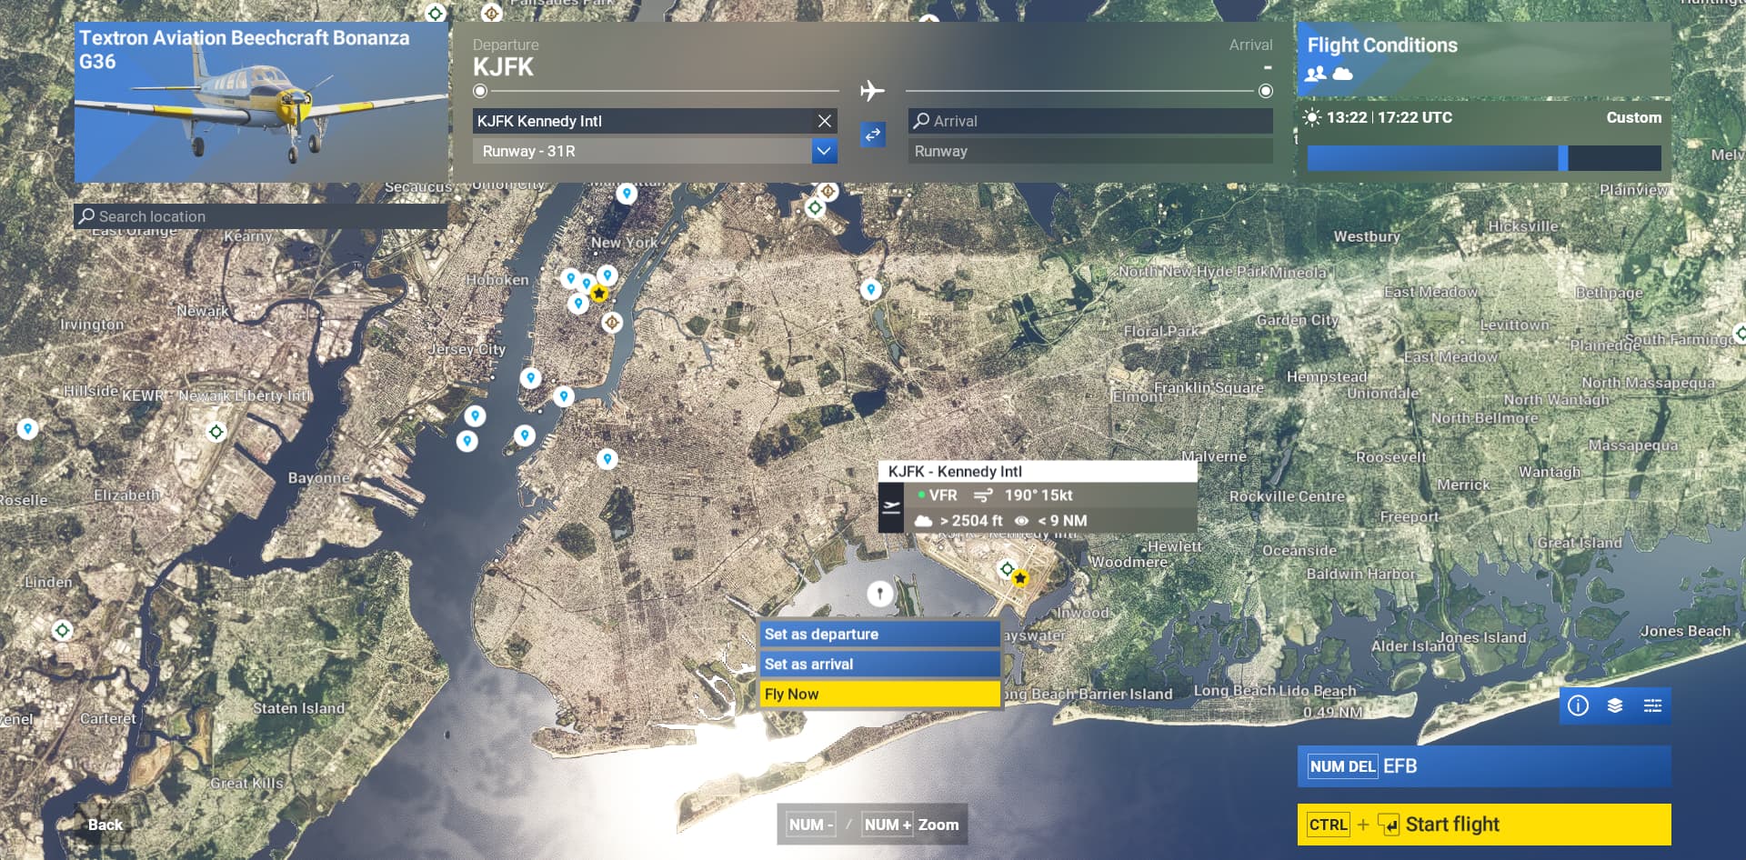Open the Beechcraft Bonanza G36 aircraft selection
This screenshot has width=1746, height=860.
[261, 102]
